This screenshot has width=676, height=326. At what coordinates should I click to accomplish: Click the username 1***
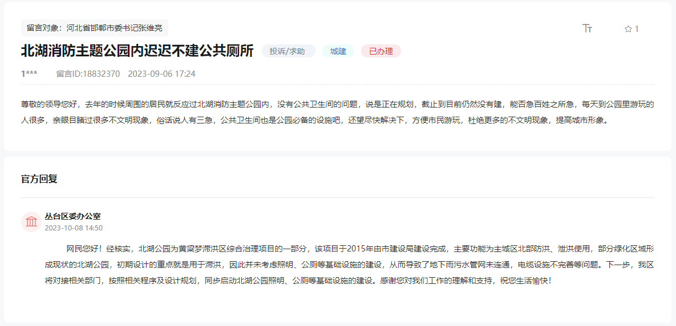pos(29,73)
